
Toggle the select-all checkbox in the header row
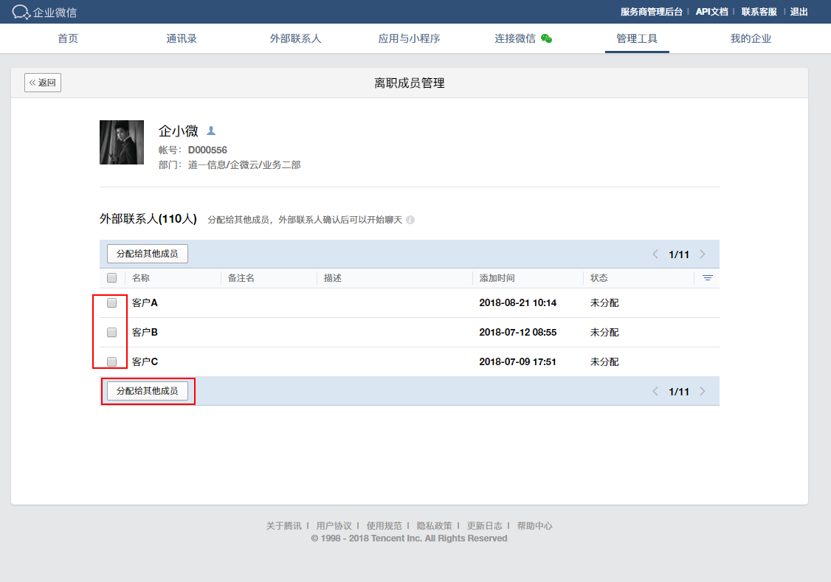pos(113,277)
